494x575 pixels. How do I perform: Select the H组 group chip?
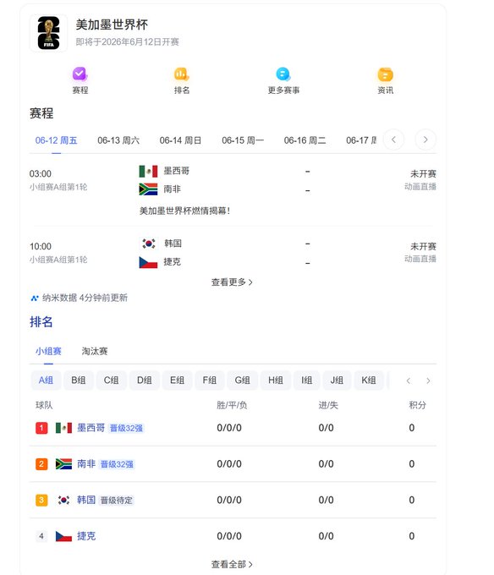(x=276, y=381)
